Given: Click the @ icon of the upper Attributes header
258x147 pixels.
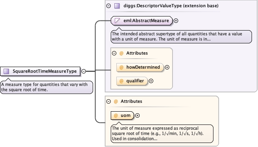Looking at the screenshot, I should (121, 53).
